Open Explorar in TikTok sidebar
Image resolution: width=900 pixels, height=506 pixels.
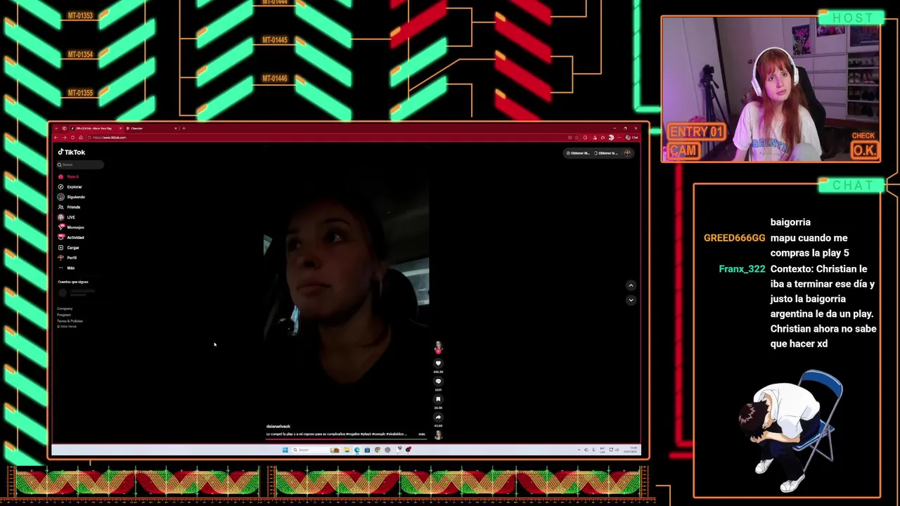70,187
